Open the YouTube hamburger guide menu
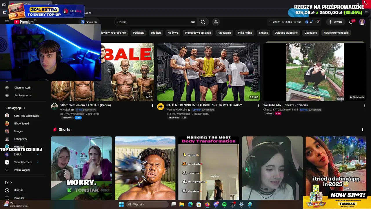Image resolution: width=371 pixels, height=209 pixels. click(7, 22)
